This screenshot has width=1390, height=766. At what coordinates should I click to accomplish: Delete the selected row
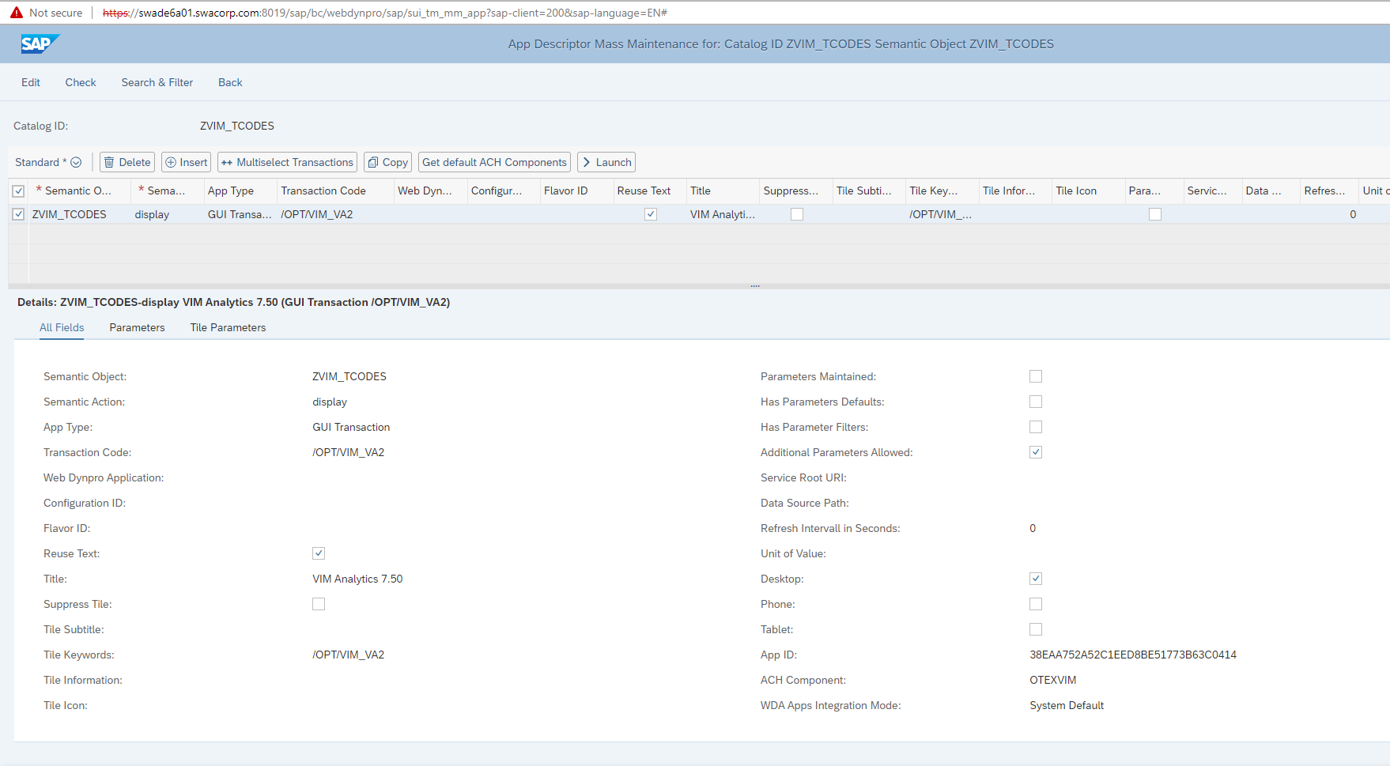point(127,162)
